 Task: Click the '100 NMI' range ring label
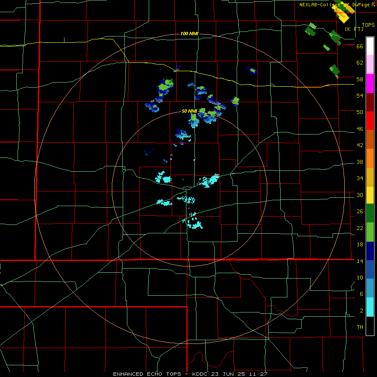(x=189, y=34)
